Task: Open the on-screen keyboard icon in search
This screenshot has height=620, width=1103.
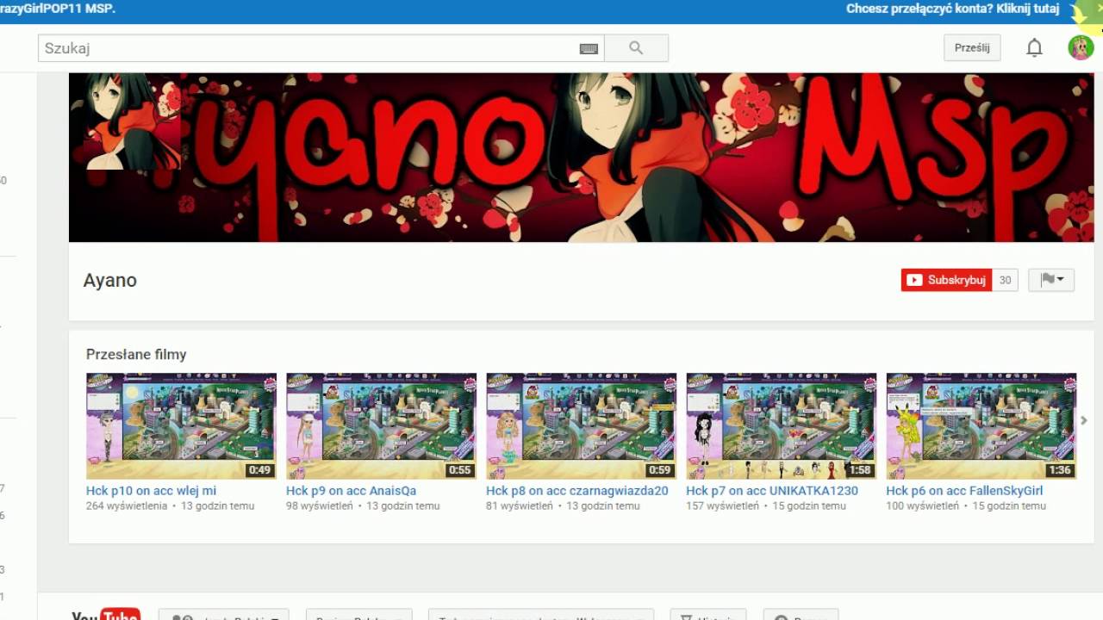Action: (x=589, y=49)
